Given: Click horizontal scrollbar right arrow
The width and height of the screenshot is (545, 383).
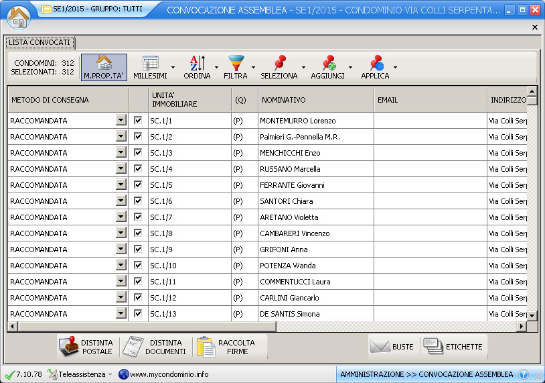Looking at the screenshot, I should 521,327.
